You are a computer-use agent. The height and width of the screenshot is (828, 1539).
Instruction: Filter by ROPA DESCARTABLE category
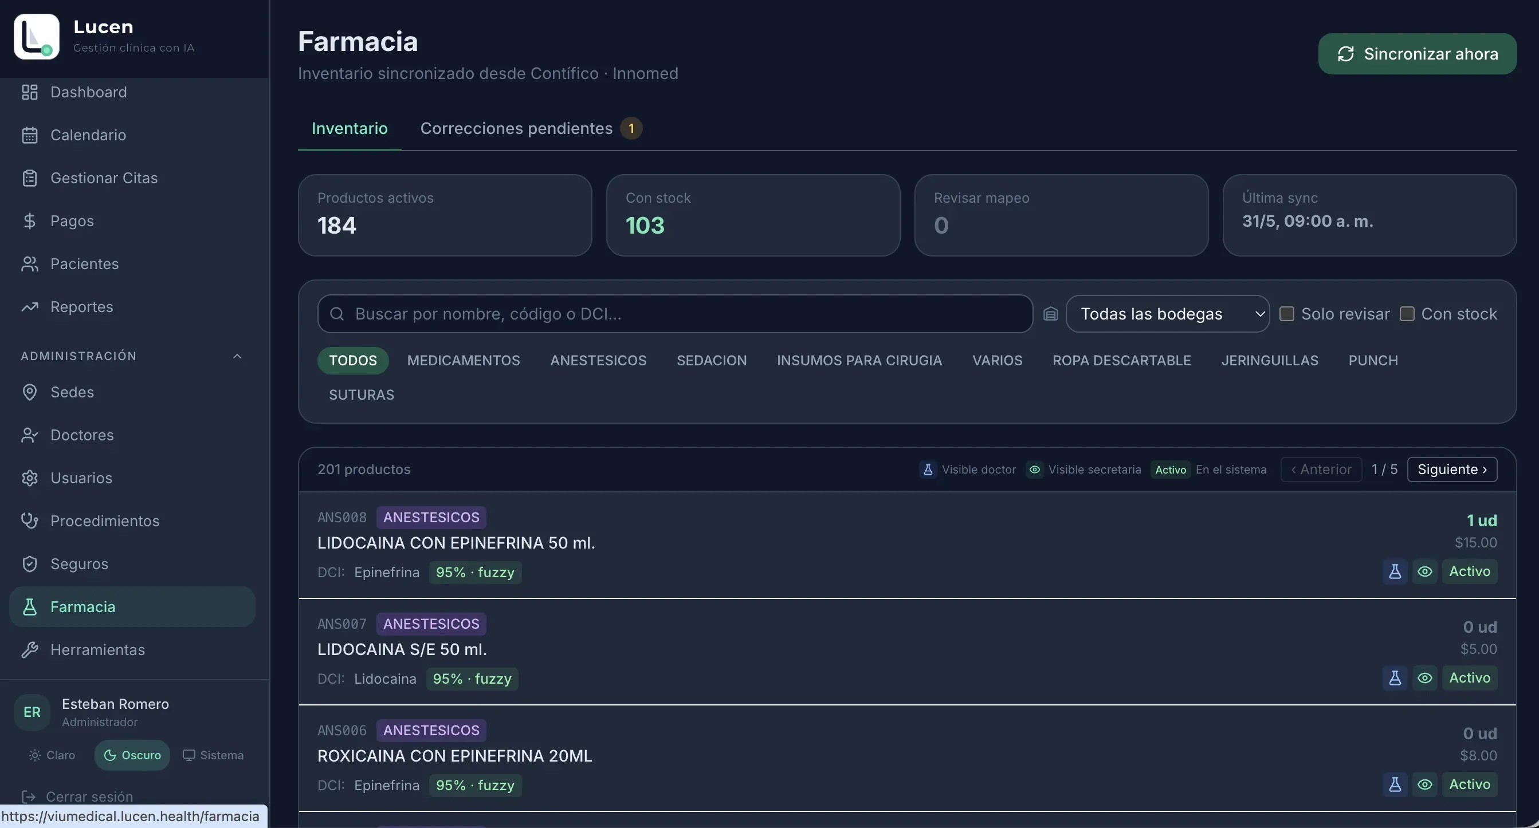click(1121, 361)
